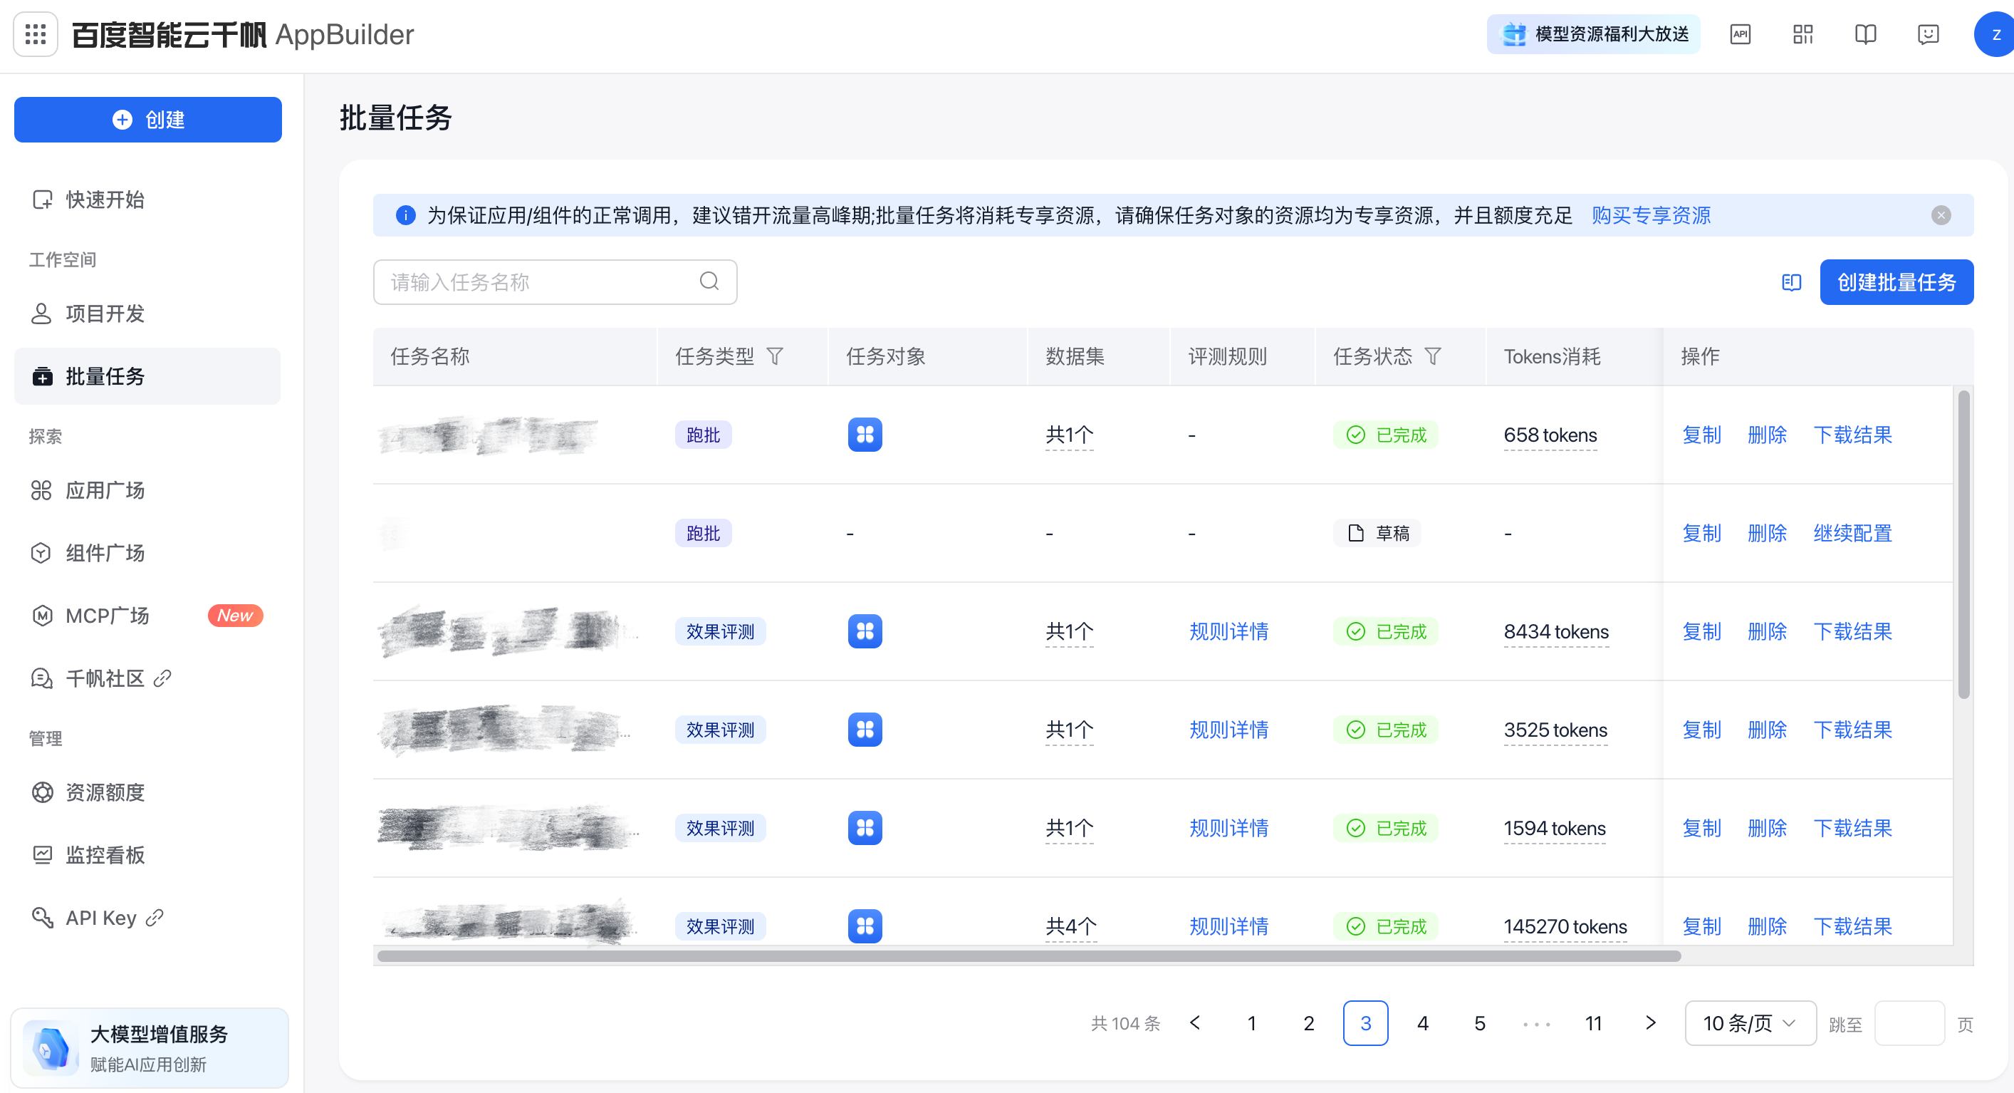
Task: Filter by 任务状态 funnel icon
Action: click(1432, 357)
